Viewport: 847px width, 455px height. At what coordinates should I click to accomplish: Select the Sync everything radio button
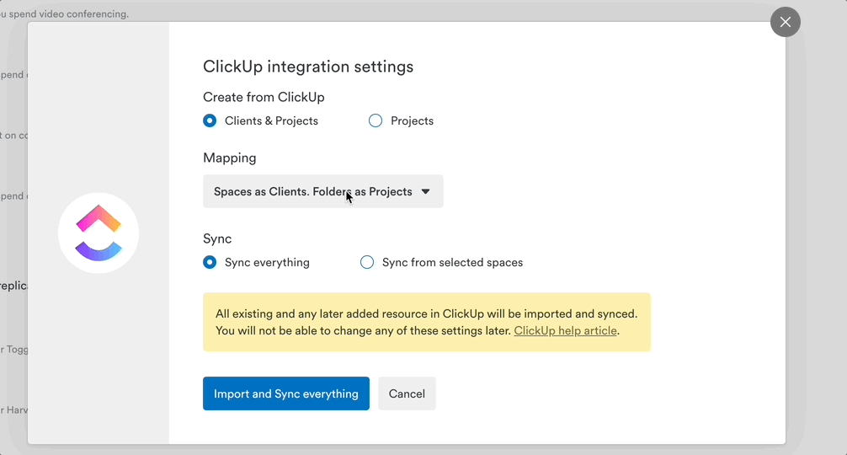coord(210,262)
